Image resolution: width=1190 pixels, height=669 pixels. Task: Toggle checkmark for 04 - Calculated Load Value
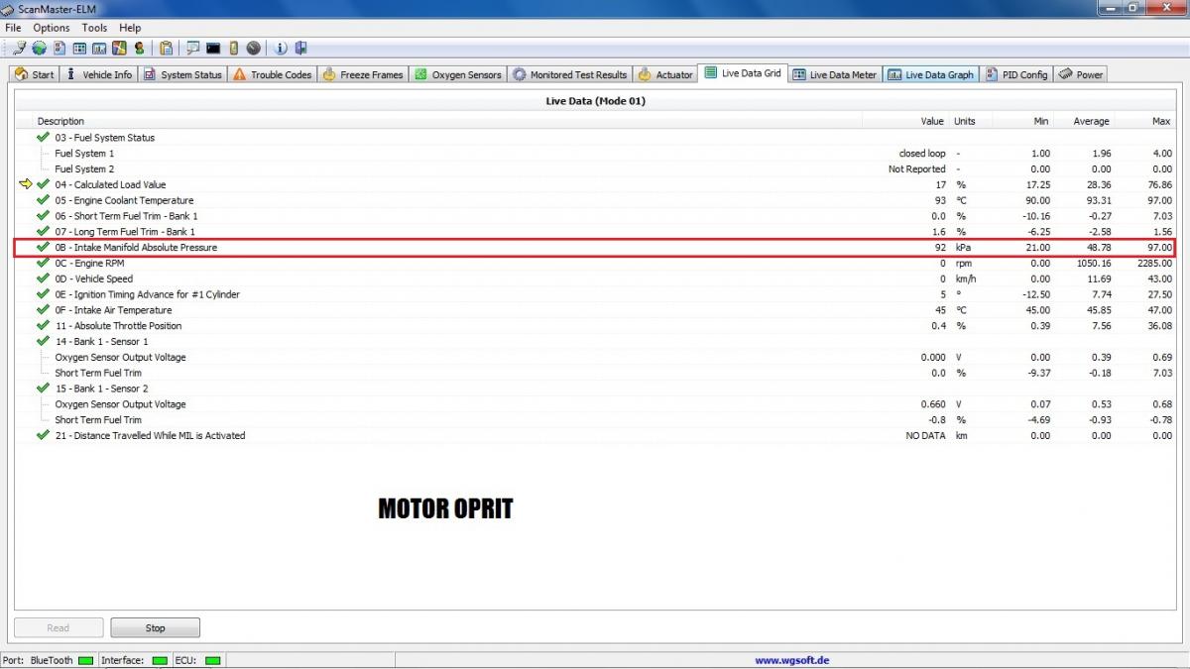pos(43,184)
